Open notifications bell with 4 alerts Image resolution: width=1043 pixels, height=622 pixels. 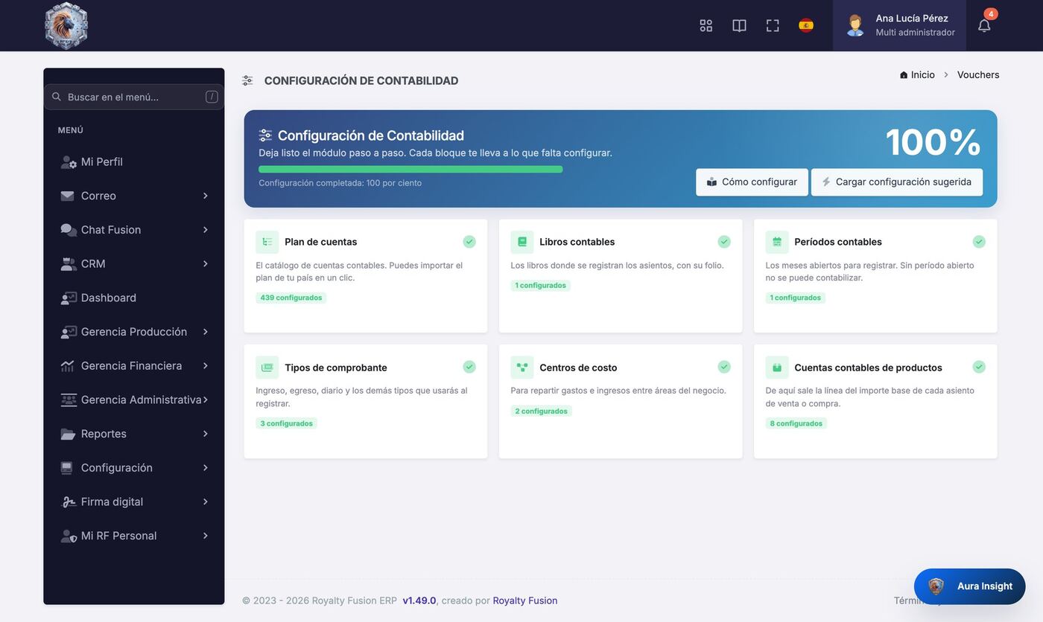[984, 25]
